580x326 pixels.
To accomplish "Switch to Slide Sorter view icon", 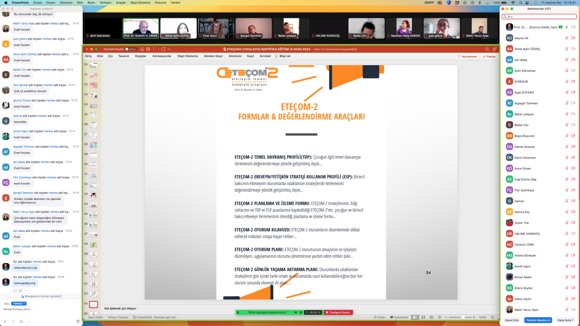I will [x=423, y=317].
